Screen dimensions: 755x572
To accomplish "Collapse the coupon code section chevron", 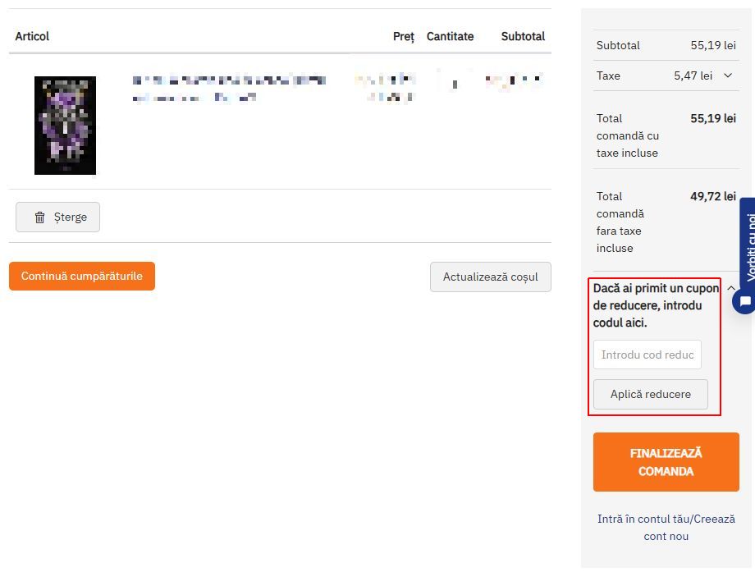I will point(731,288).
